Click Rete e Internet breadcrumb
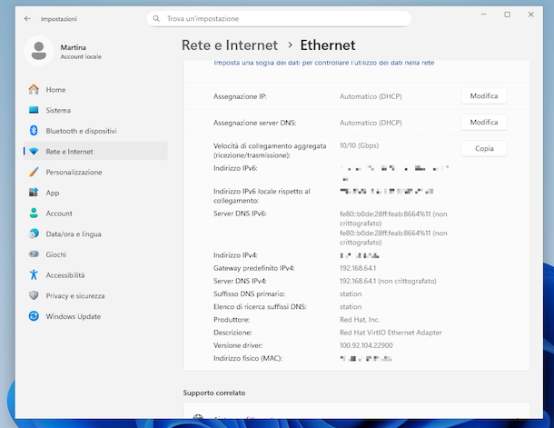The height and width of the screenshot is (428, 554). 230,45
